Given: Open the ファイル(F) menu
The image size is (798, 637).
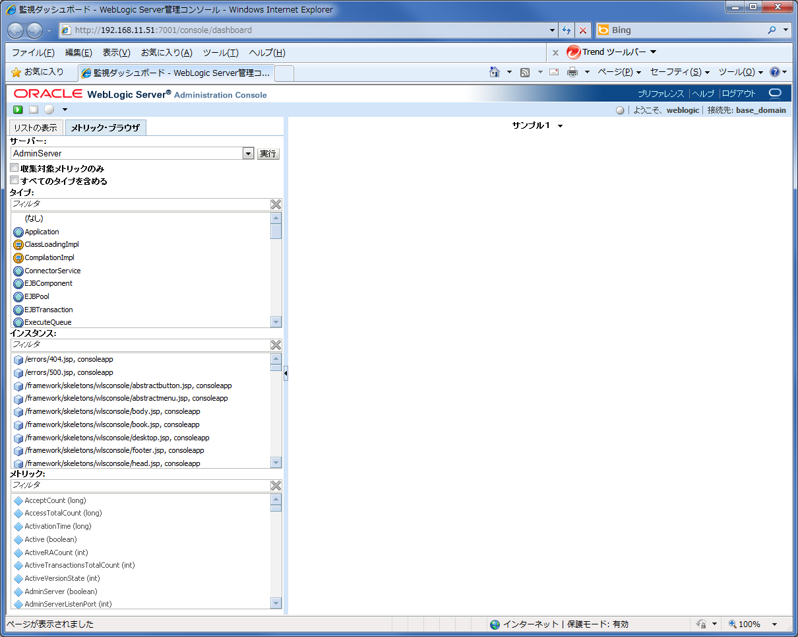Looking at the screenshot, I should 33,53.
